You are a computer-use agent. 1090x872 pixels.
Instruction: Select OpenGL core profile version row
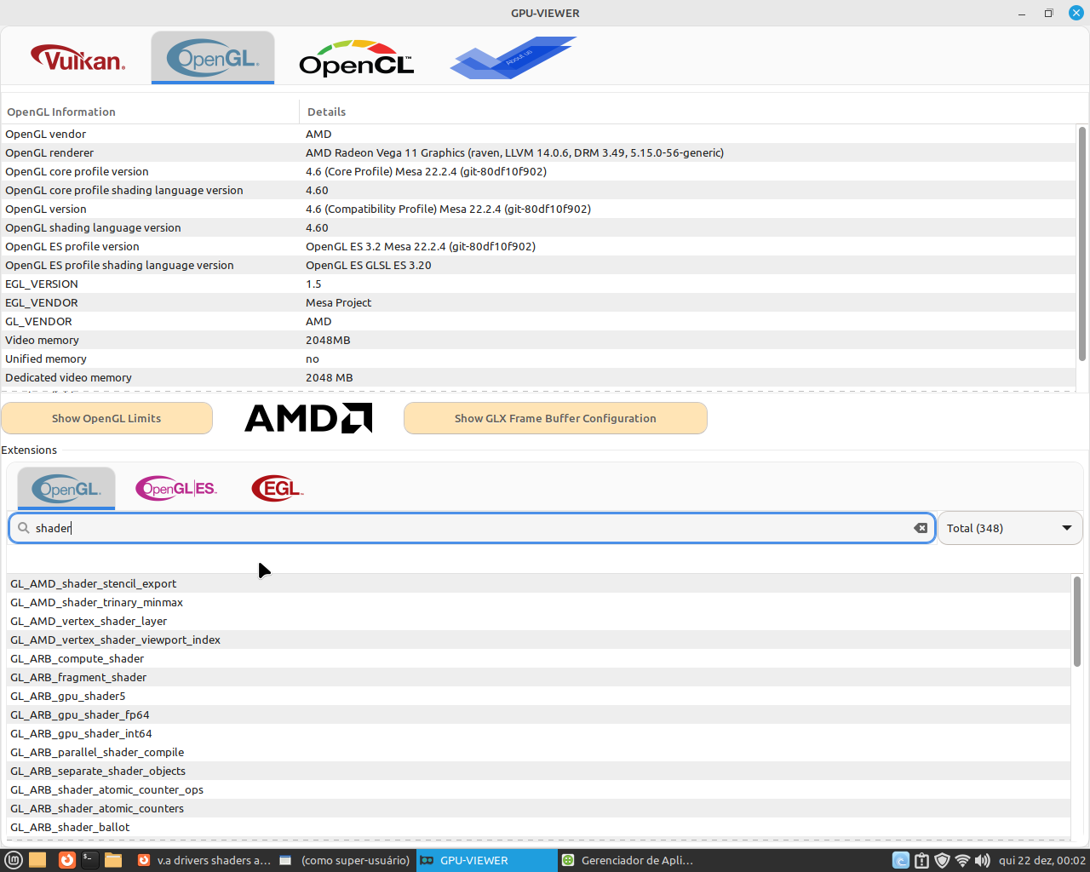click(538, 171)
